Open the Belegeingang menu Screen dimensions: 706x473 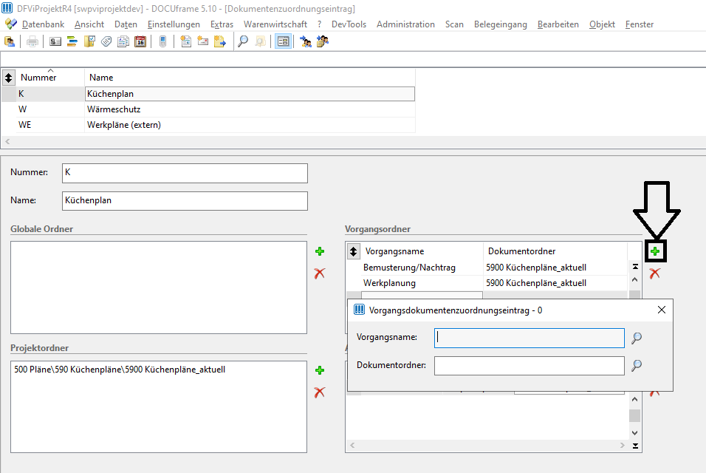pyautogui.click(x=500, y=24)
